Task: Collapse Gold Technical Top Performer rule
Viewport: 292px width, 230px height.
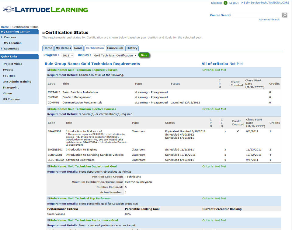Action: (x=48, y=198)
